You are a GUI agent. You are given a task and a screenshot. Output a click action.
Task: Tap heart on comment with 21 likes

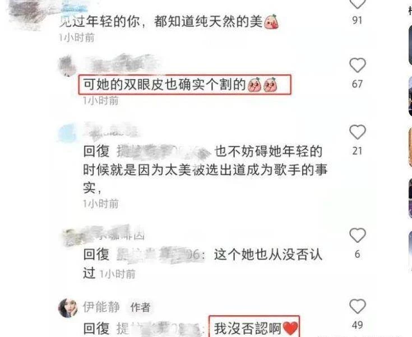coord(358,132)
